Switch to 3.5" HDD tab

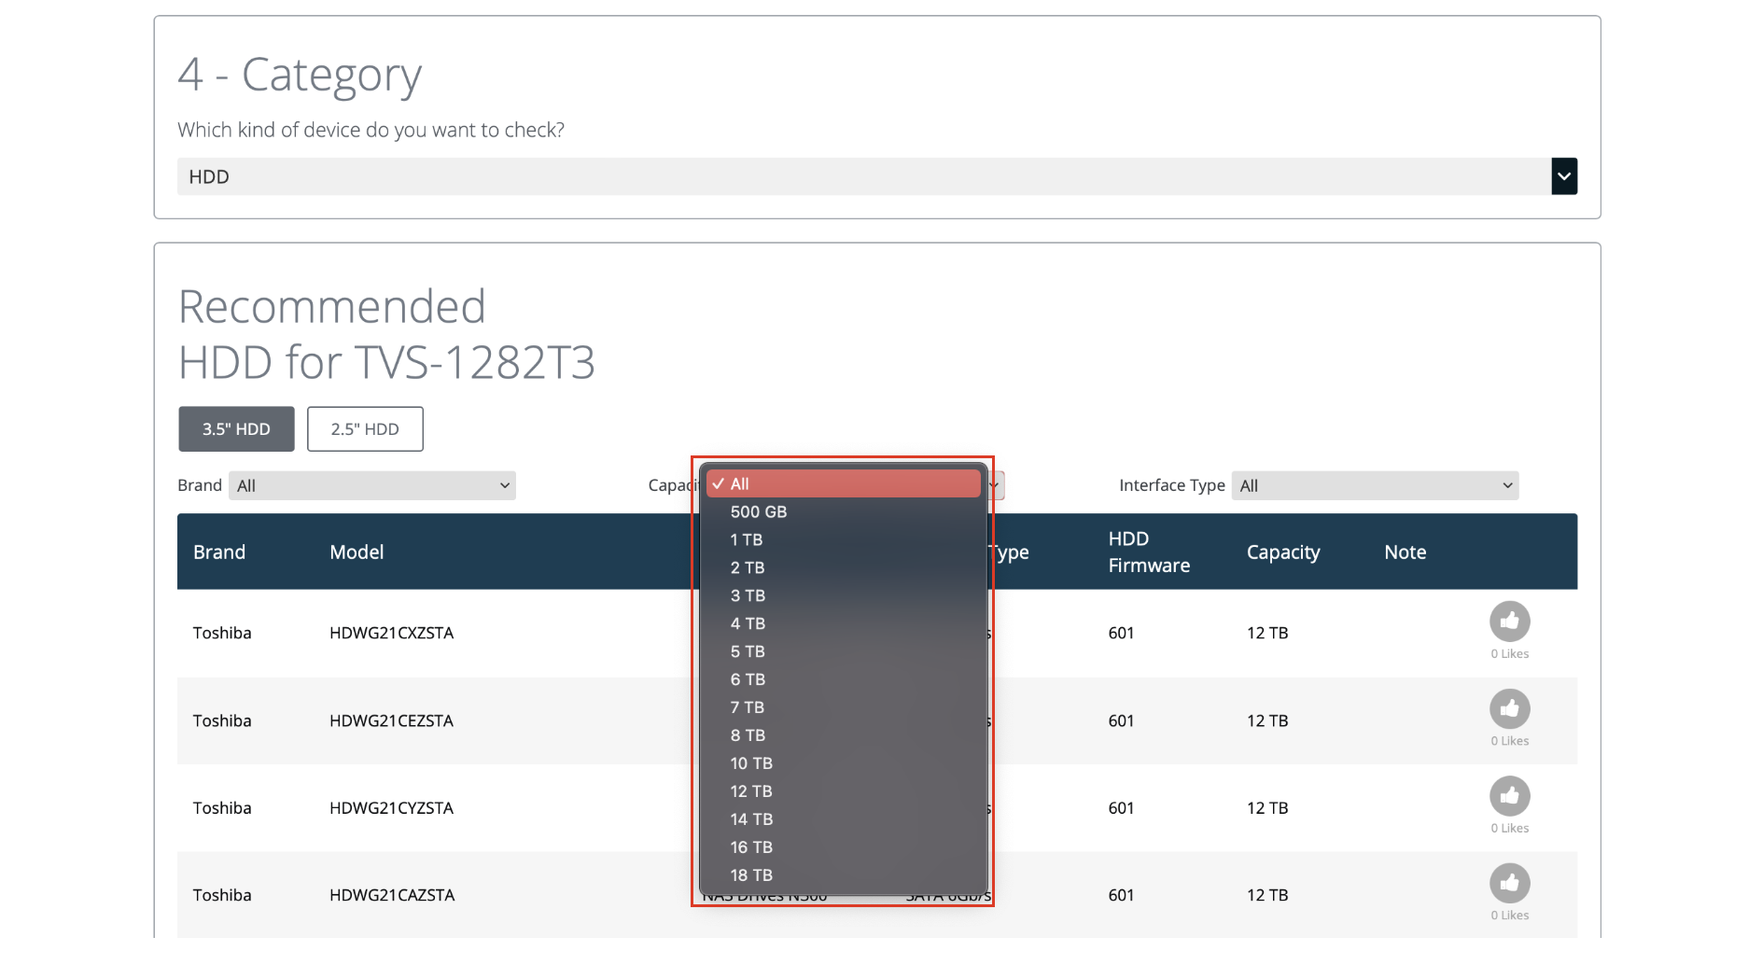tap(236, 429)
